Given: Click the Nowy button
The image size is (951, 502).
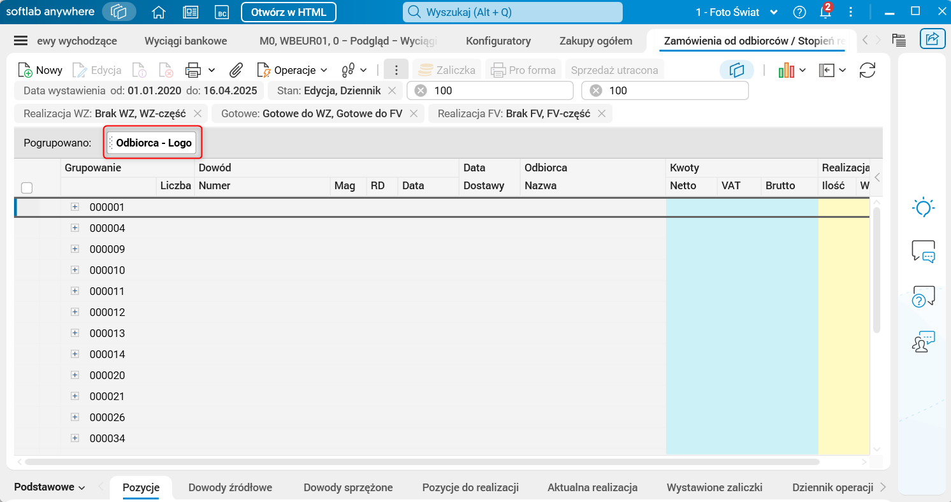Looking at the screenshot, I should pos(40,70).
